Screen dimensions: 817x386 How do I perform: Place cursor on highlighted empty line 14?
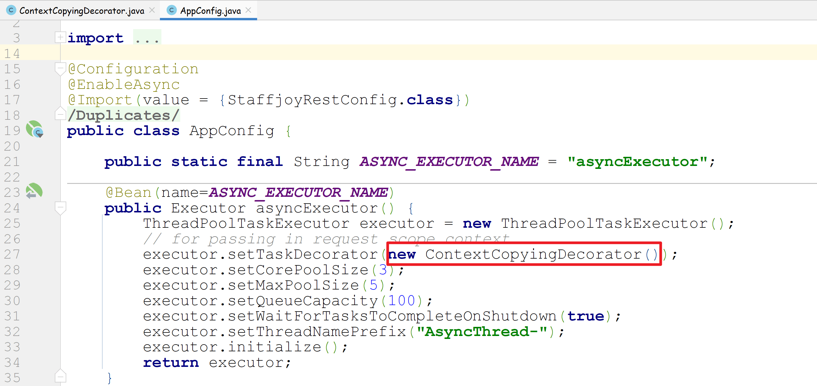(x=381, y=53)
